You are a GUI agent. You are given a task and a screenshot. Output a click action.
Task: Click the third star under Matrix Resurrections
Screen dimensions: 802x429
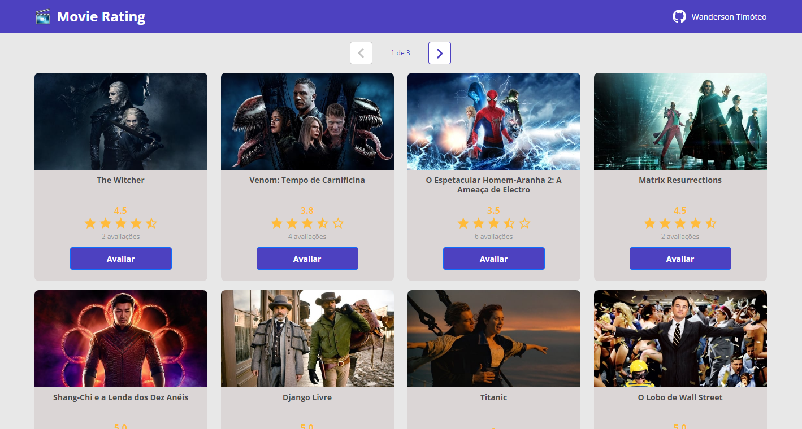(x=680, y=224)
